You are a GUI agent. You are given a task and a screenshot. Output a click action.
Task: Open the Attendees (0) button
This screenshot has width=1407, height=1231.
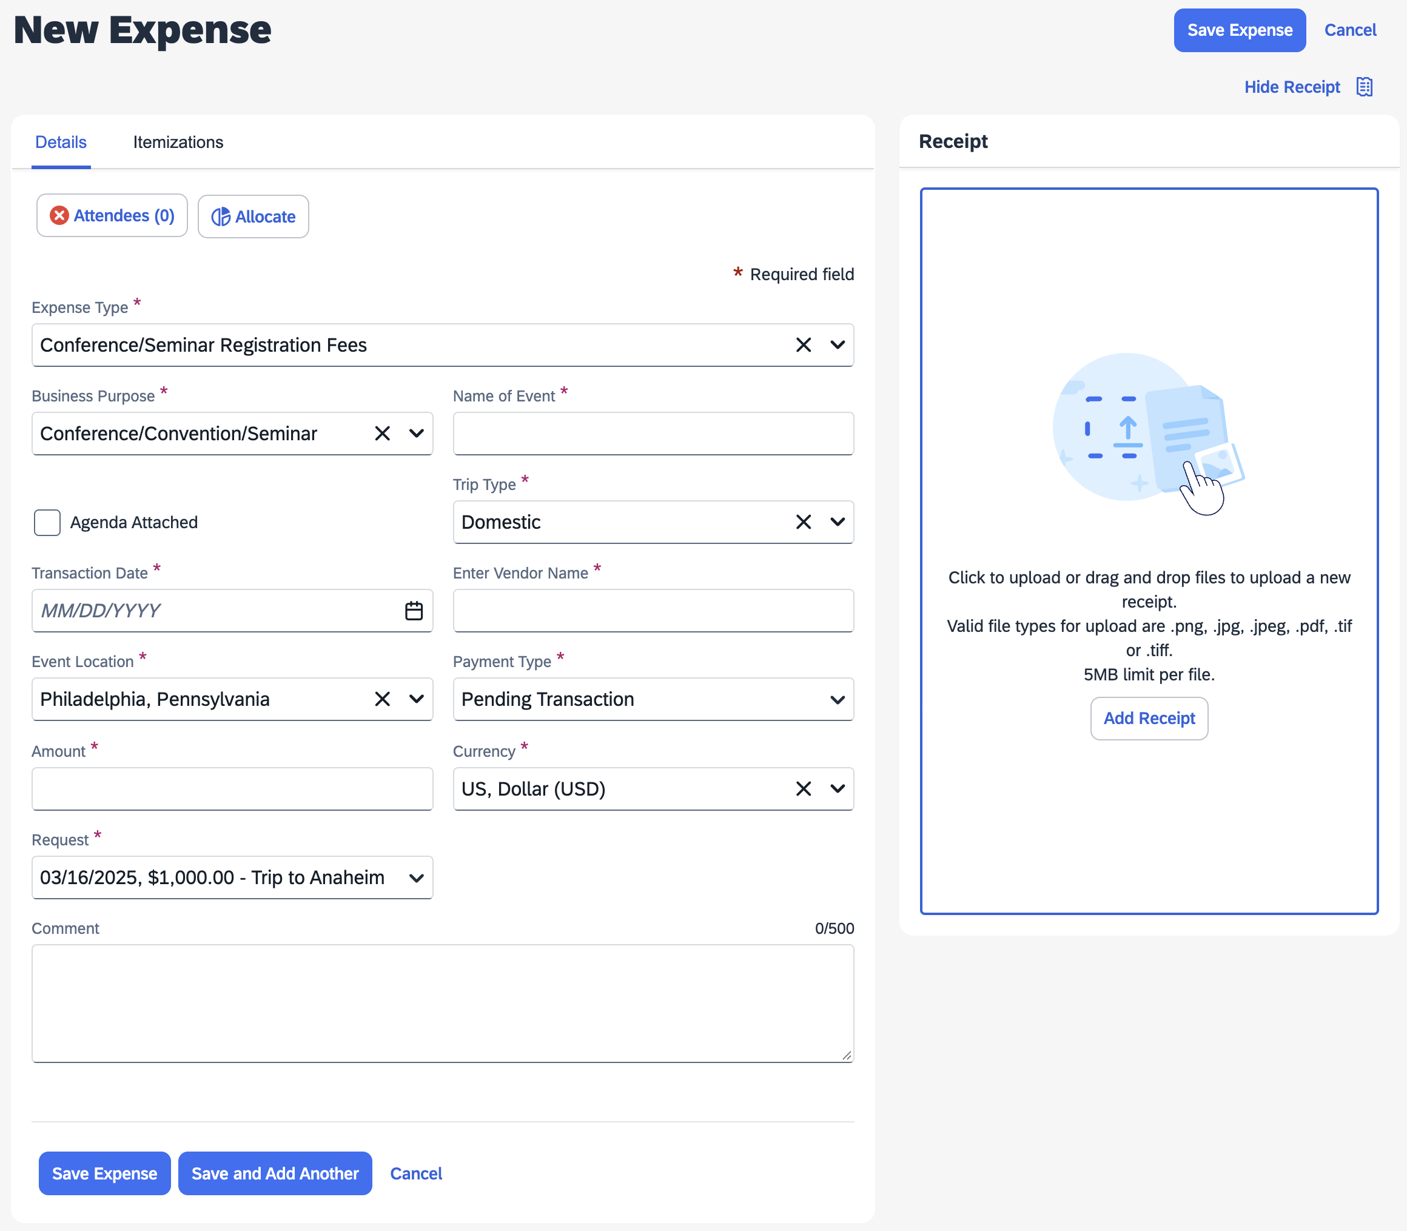112,216
